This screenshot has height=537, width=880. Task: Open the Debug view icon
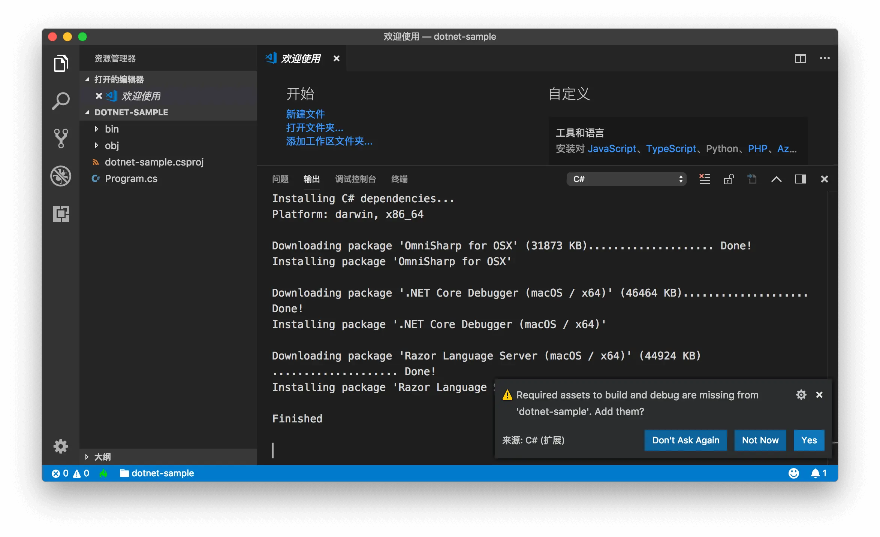[x=61, y=176]
